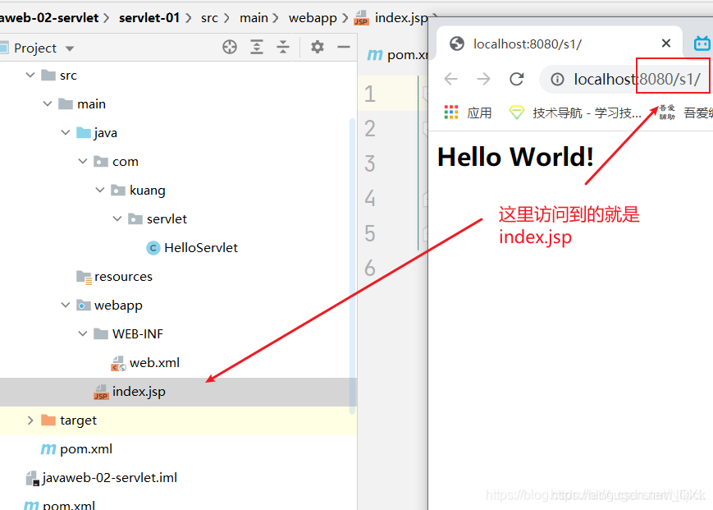Click src in the breadcrumb
Viewport: 713px width, 510px height.
click(209, 18)
